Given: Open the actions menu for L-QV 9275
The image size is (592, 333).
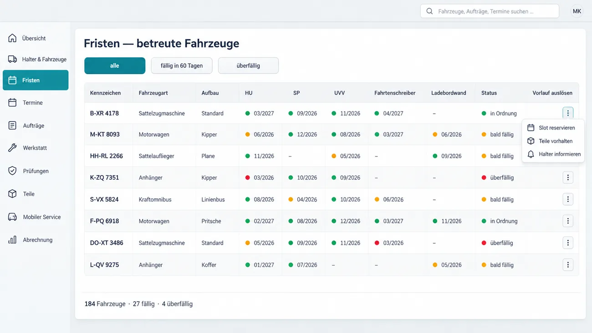Looking at the screenshot, I should [x=568, y=265].
